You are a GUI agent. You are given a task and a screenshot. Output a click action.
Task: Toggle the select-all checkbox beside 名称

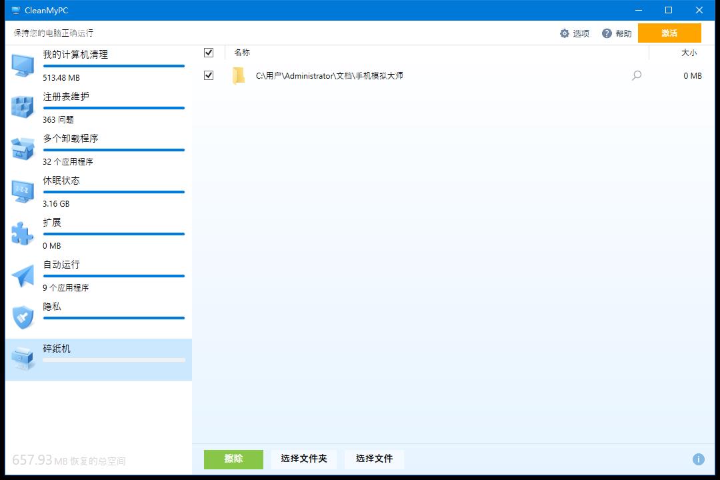(209, 53)
